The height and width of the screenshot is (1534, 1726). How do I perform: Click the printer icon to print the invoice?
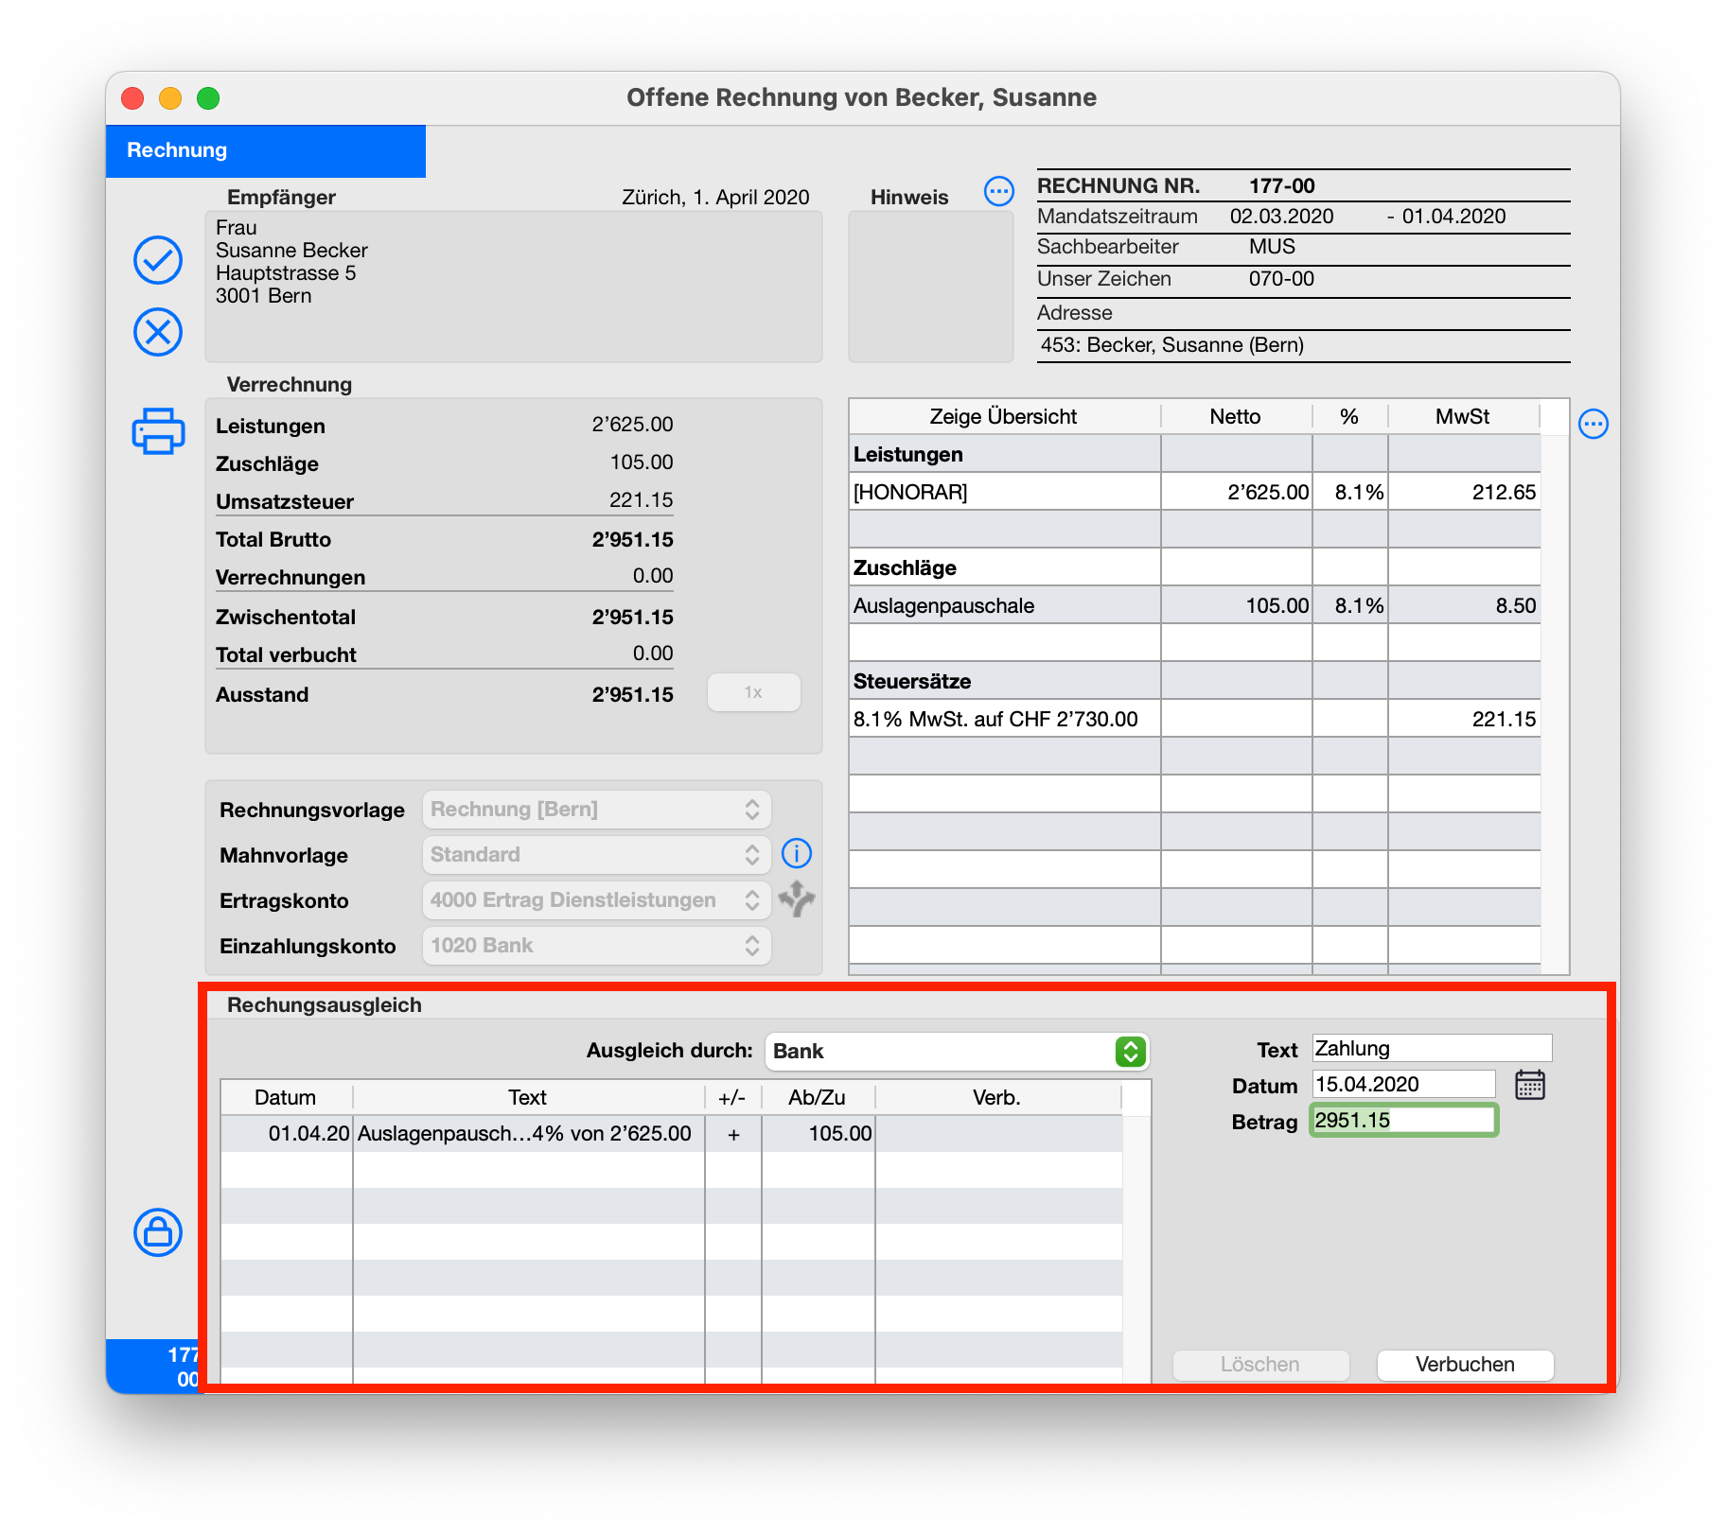pos(158,431)
